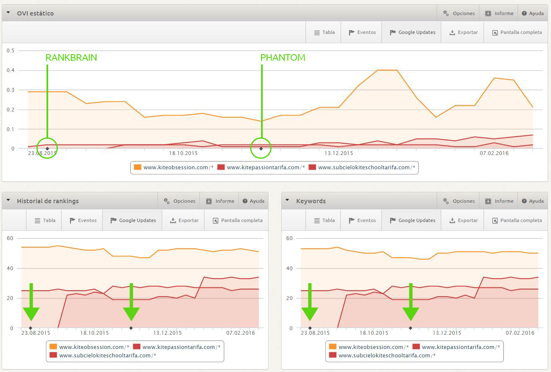
Task: Click orange kiteobsession swatch in OVI legend
Action: [137, 167]
